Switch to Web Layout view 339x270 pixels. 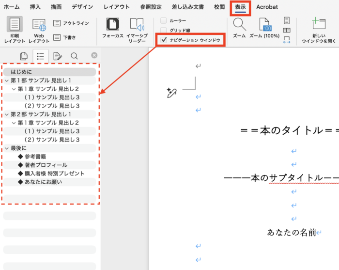39,30
